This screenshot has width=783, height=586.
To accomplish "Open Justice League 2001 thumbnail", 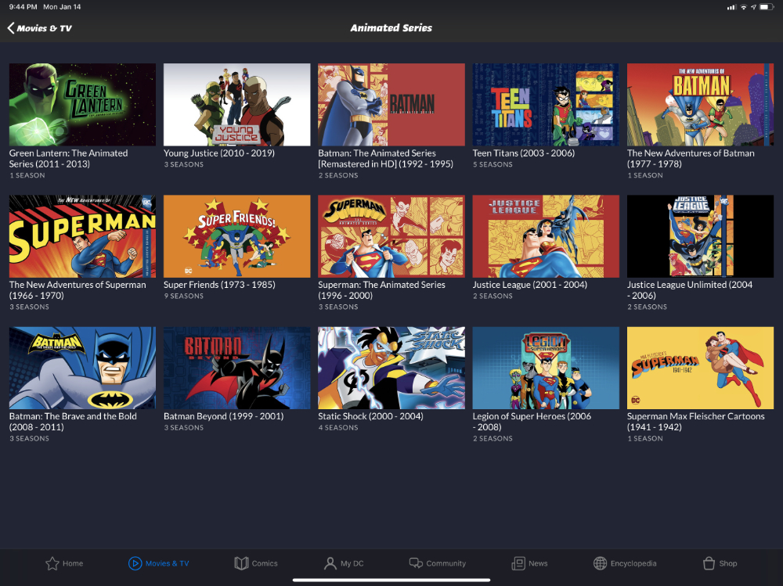I will 546,236.
